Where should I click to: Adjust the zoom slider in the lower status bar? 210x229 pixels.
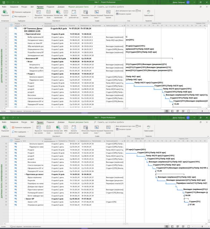point(202,226)
